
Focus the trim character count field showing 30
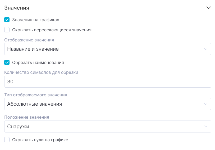tap(108, 82)
